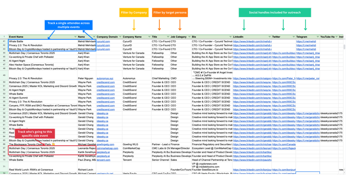Select 'AI Agent Night' cell in row 52

point(43,90)
